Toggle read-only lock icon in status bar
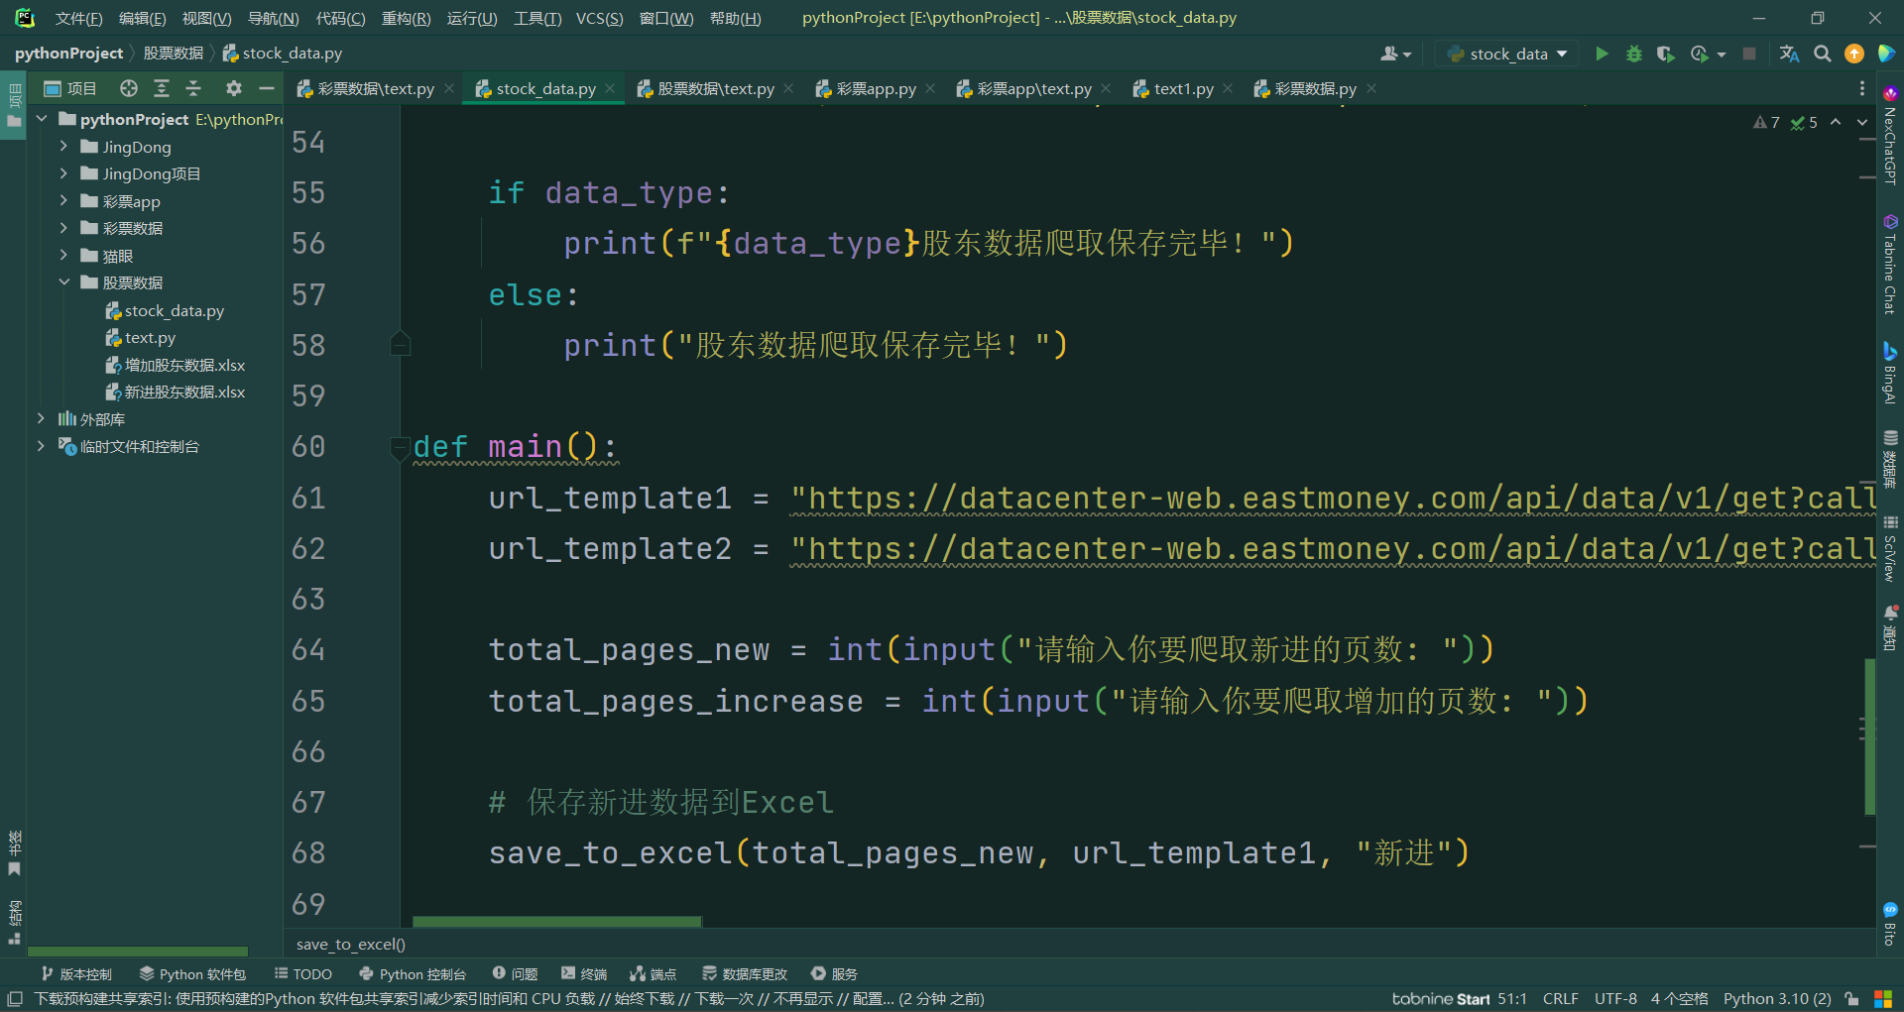The image size is (1904, 1012). tap(1851, 999)
